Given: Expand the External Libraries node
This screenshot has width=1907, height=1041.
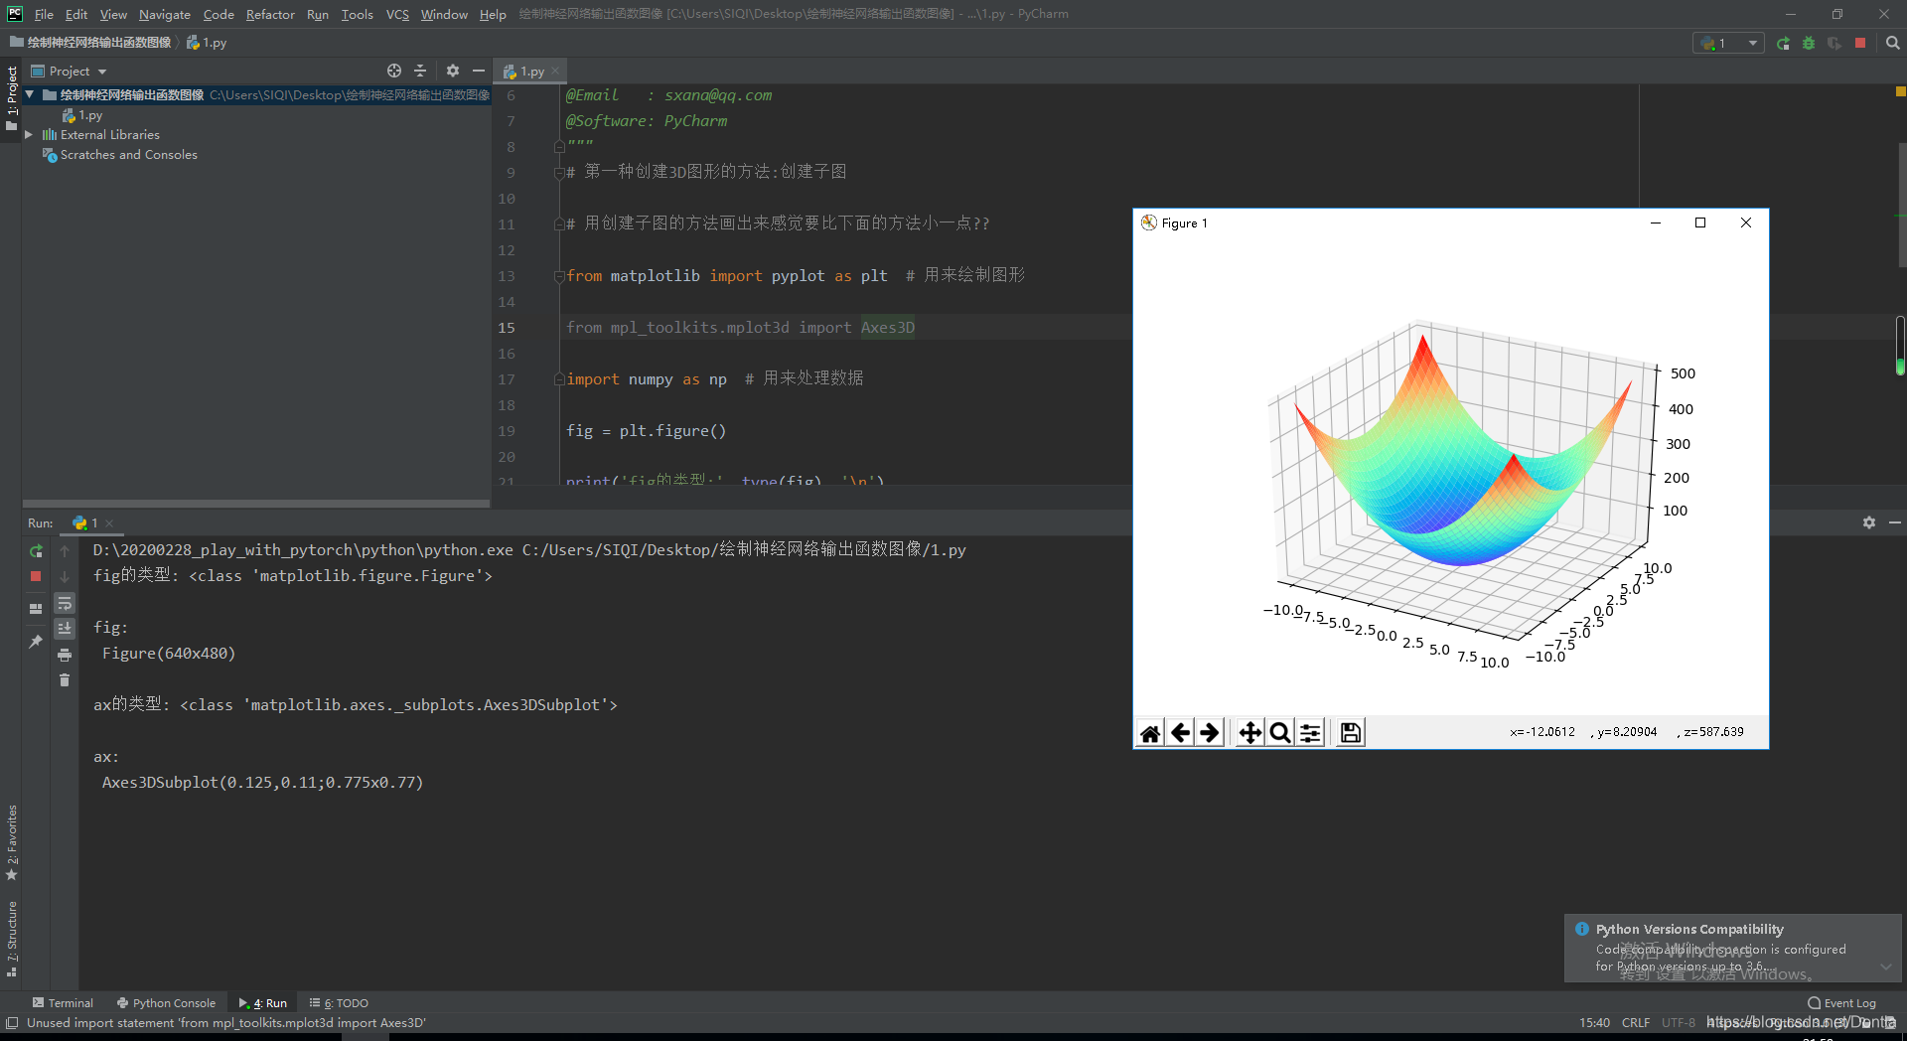Looking at the screenshot, I should coord(29,134).
